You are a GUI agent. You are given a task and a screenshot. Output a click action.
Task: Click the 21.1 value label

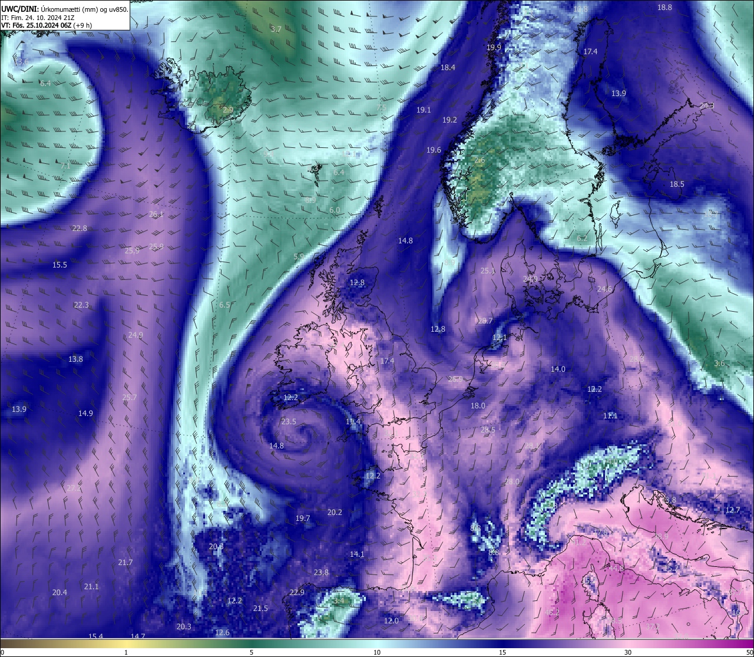click(91, 586)
